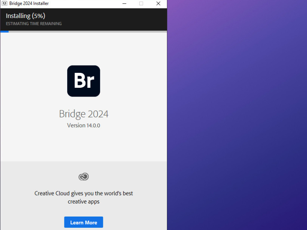This screenshot has height=230, width=307.
Task: Minimize the Bridge 2024 Installer window
Action: (x=124, y=3)
